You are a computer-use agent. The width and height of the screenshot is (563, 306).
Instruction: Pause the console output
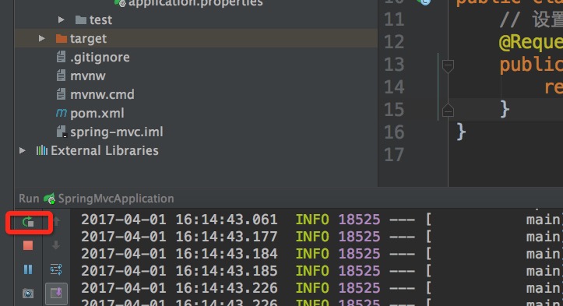pos(28,269)
